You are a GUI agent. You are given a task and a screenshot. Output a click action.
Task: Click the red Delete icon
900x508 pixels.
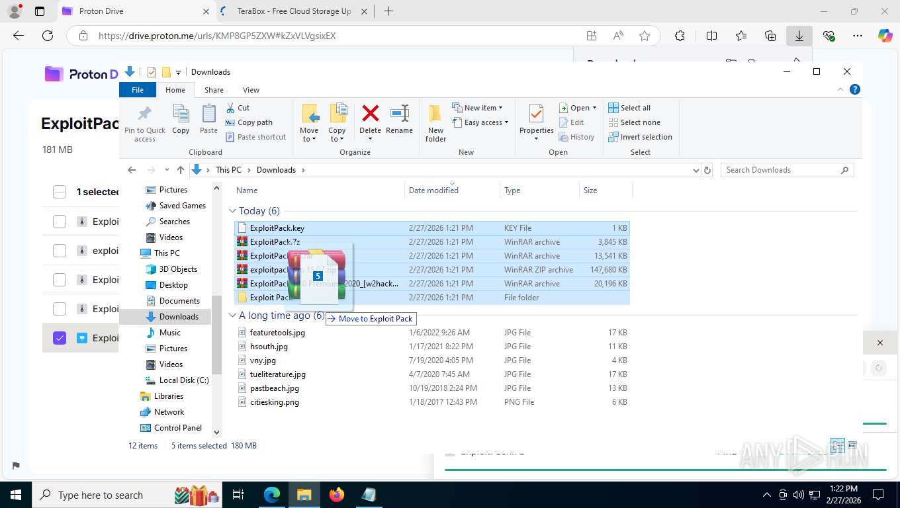coord(370,113)
